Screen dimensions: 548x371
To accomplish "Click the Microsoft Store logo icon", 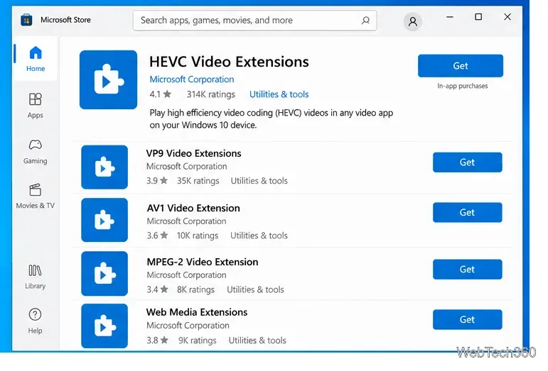I will [26, 20].
